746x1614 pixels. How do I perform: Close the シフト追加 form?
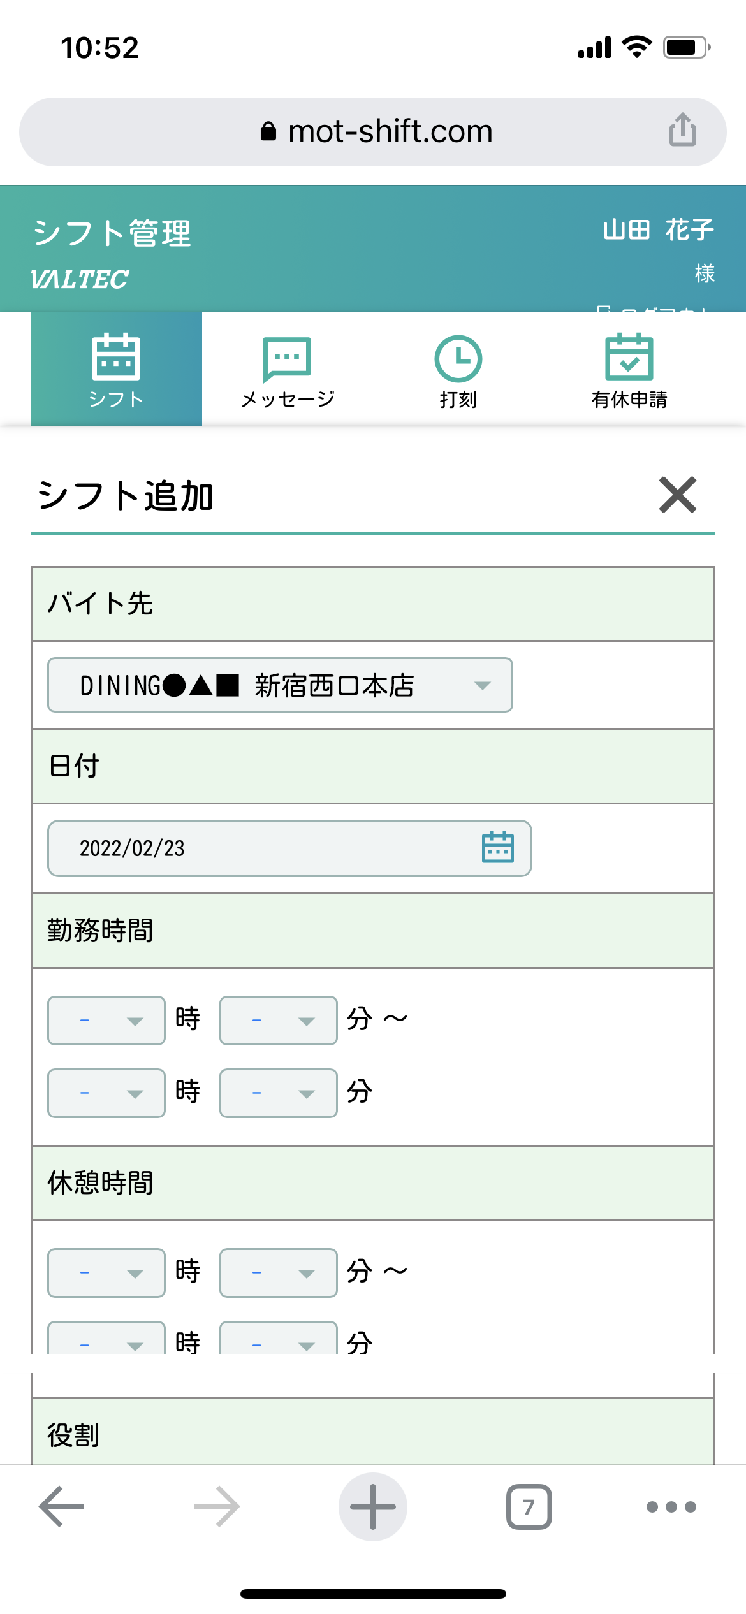[677, 495]
